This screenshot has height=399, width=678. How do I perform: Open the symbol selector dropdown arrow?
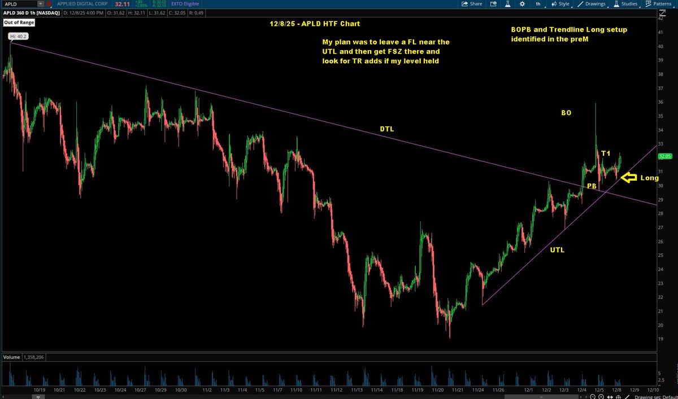tap(40, 4)
